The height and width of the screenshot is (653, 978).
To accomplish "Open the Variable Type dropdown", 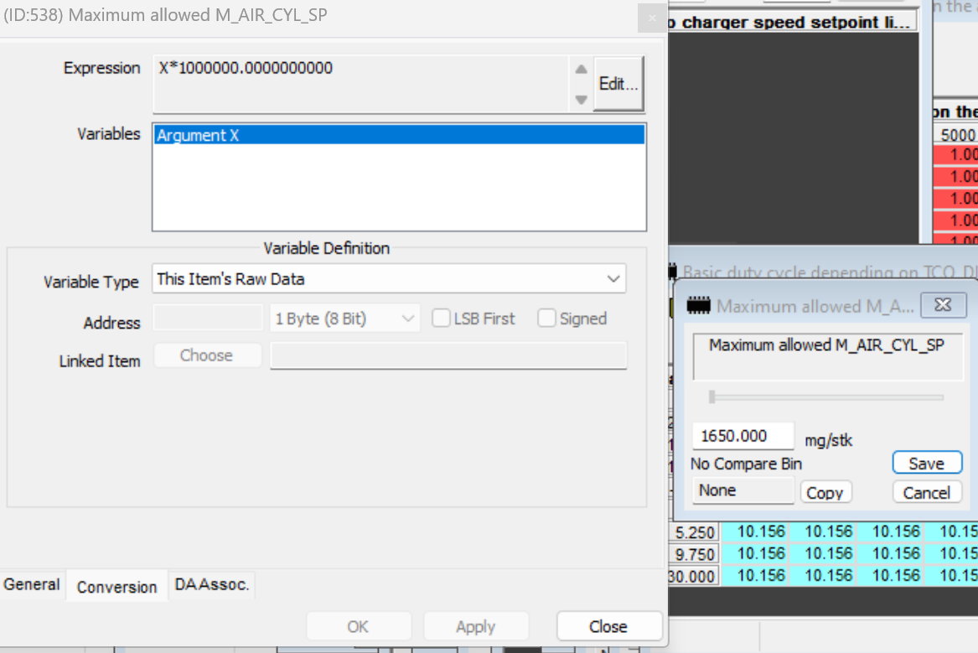I will click(389, 279).
